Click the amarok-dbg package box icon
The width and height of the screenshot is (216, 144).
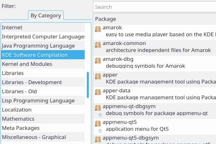98,60
